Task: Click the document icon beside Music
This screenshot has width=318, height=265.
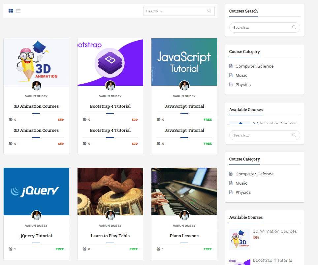Action: [231, 75]
